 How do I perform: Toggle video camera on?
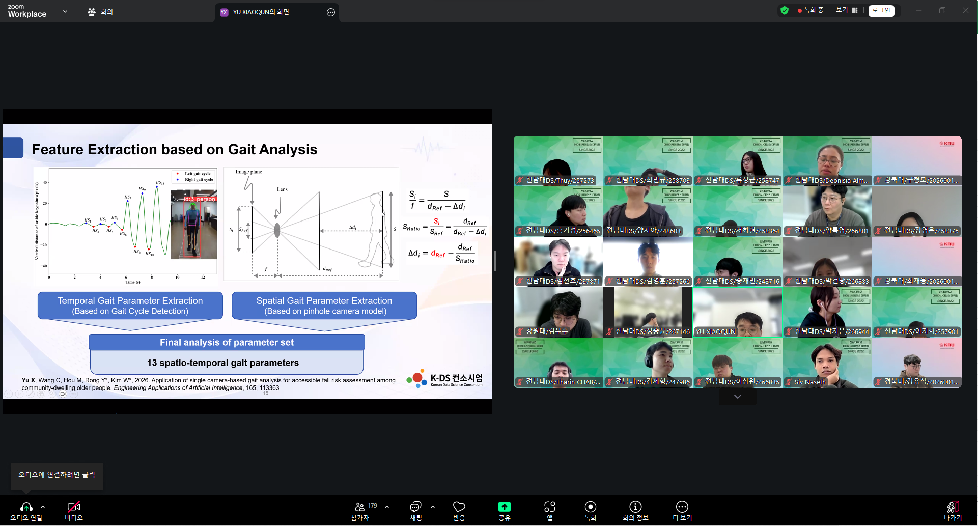[x=73, y=507]
